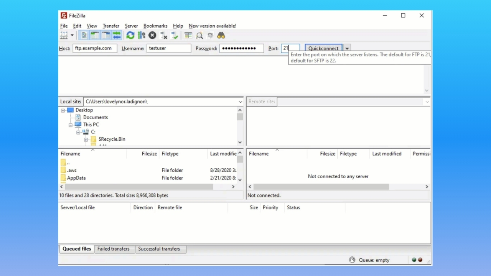Collapse the This PC tree node
The height and width of the screenshot is (276, 491).
pos(71,125)
